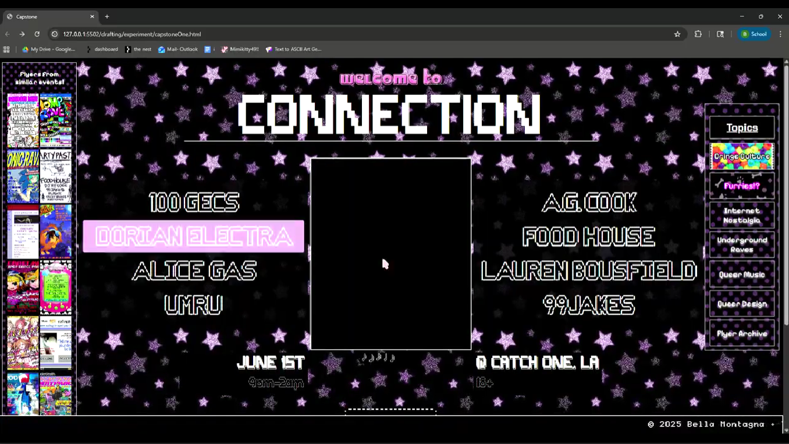Image resolution: width=789 pixels, height=444 pixels.
Task: Open the Chrome three-dot menu
Action: point(780,34)
